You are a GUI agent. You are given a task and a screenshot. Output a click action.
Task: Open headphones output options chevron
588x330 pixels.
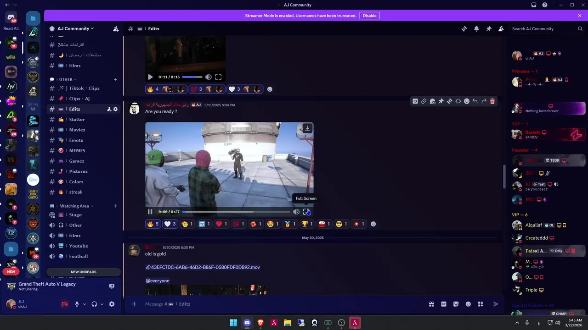(x=102, y=304)
